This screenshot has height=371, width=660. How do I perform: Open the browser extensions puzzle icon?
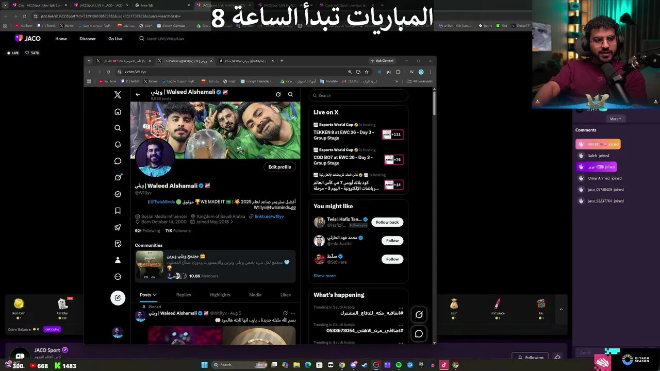click(398, 72)
